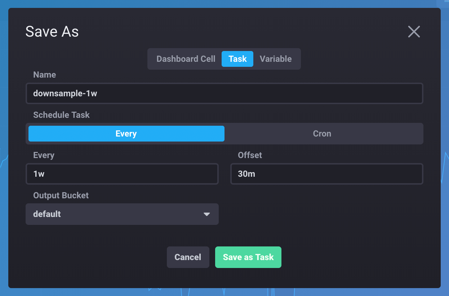Click the green Save as Task button
The height and width of the screenshot is (296, 449).
pos(248,257)
